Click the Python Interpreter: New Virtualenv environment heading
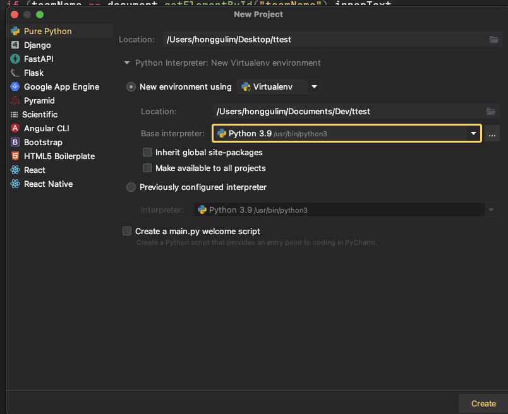 (227, 63)
